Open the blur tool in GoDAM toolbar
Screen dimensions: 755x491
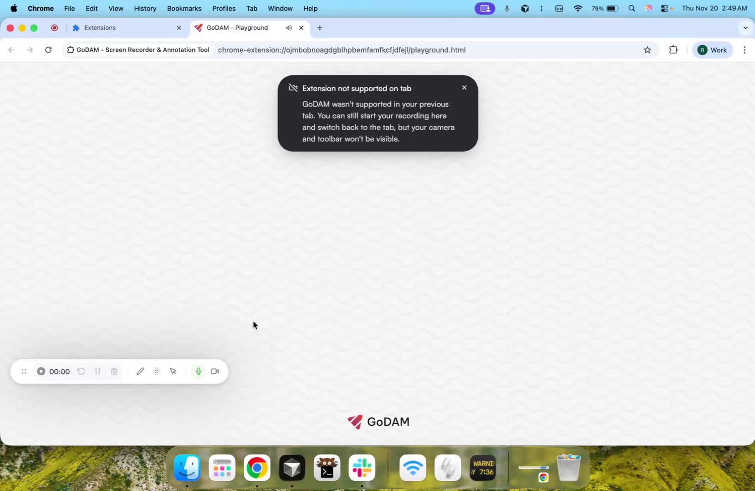pyautogui.click(x=157, y=371)
